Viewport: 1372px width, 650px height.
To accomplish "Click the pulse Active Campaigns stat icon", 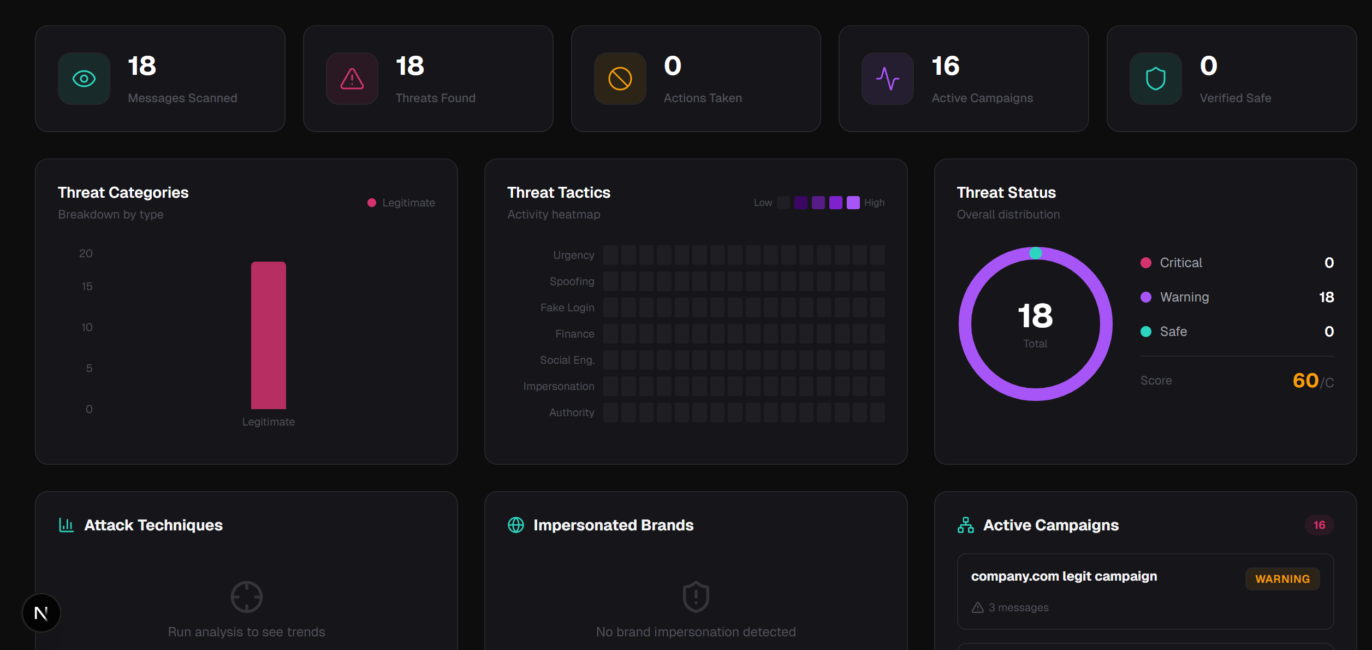I will click(x=887, y=79).
